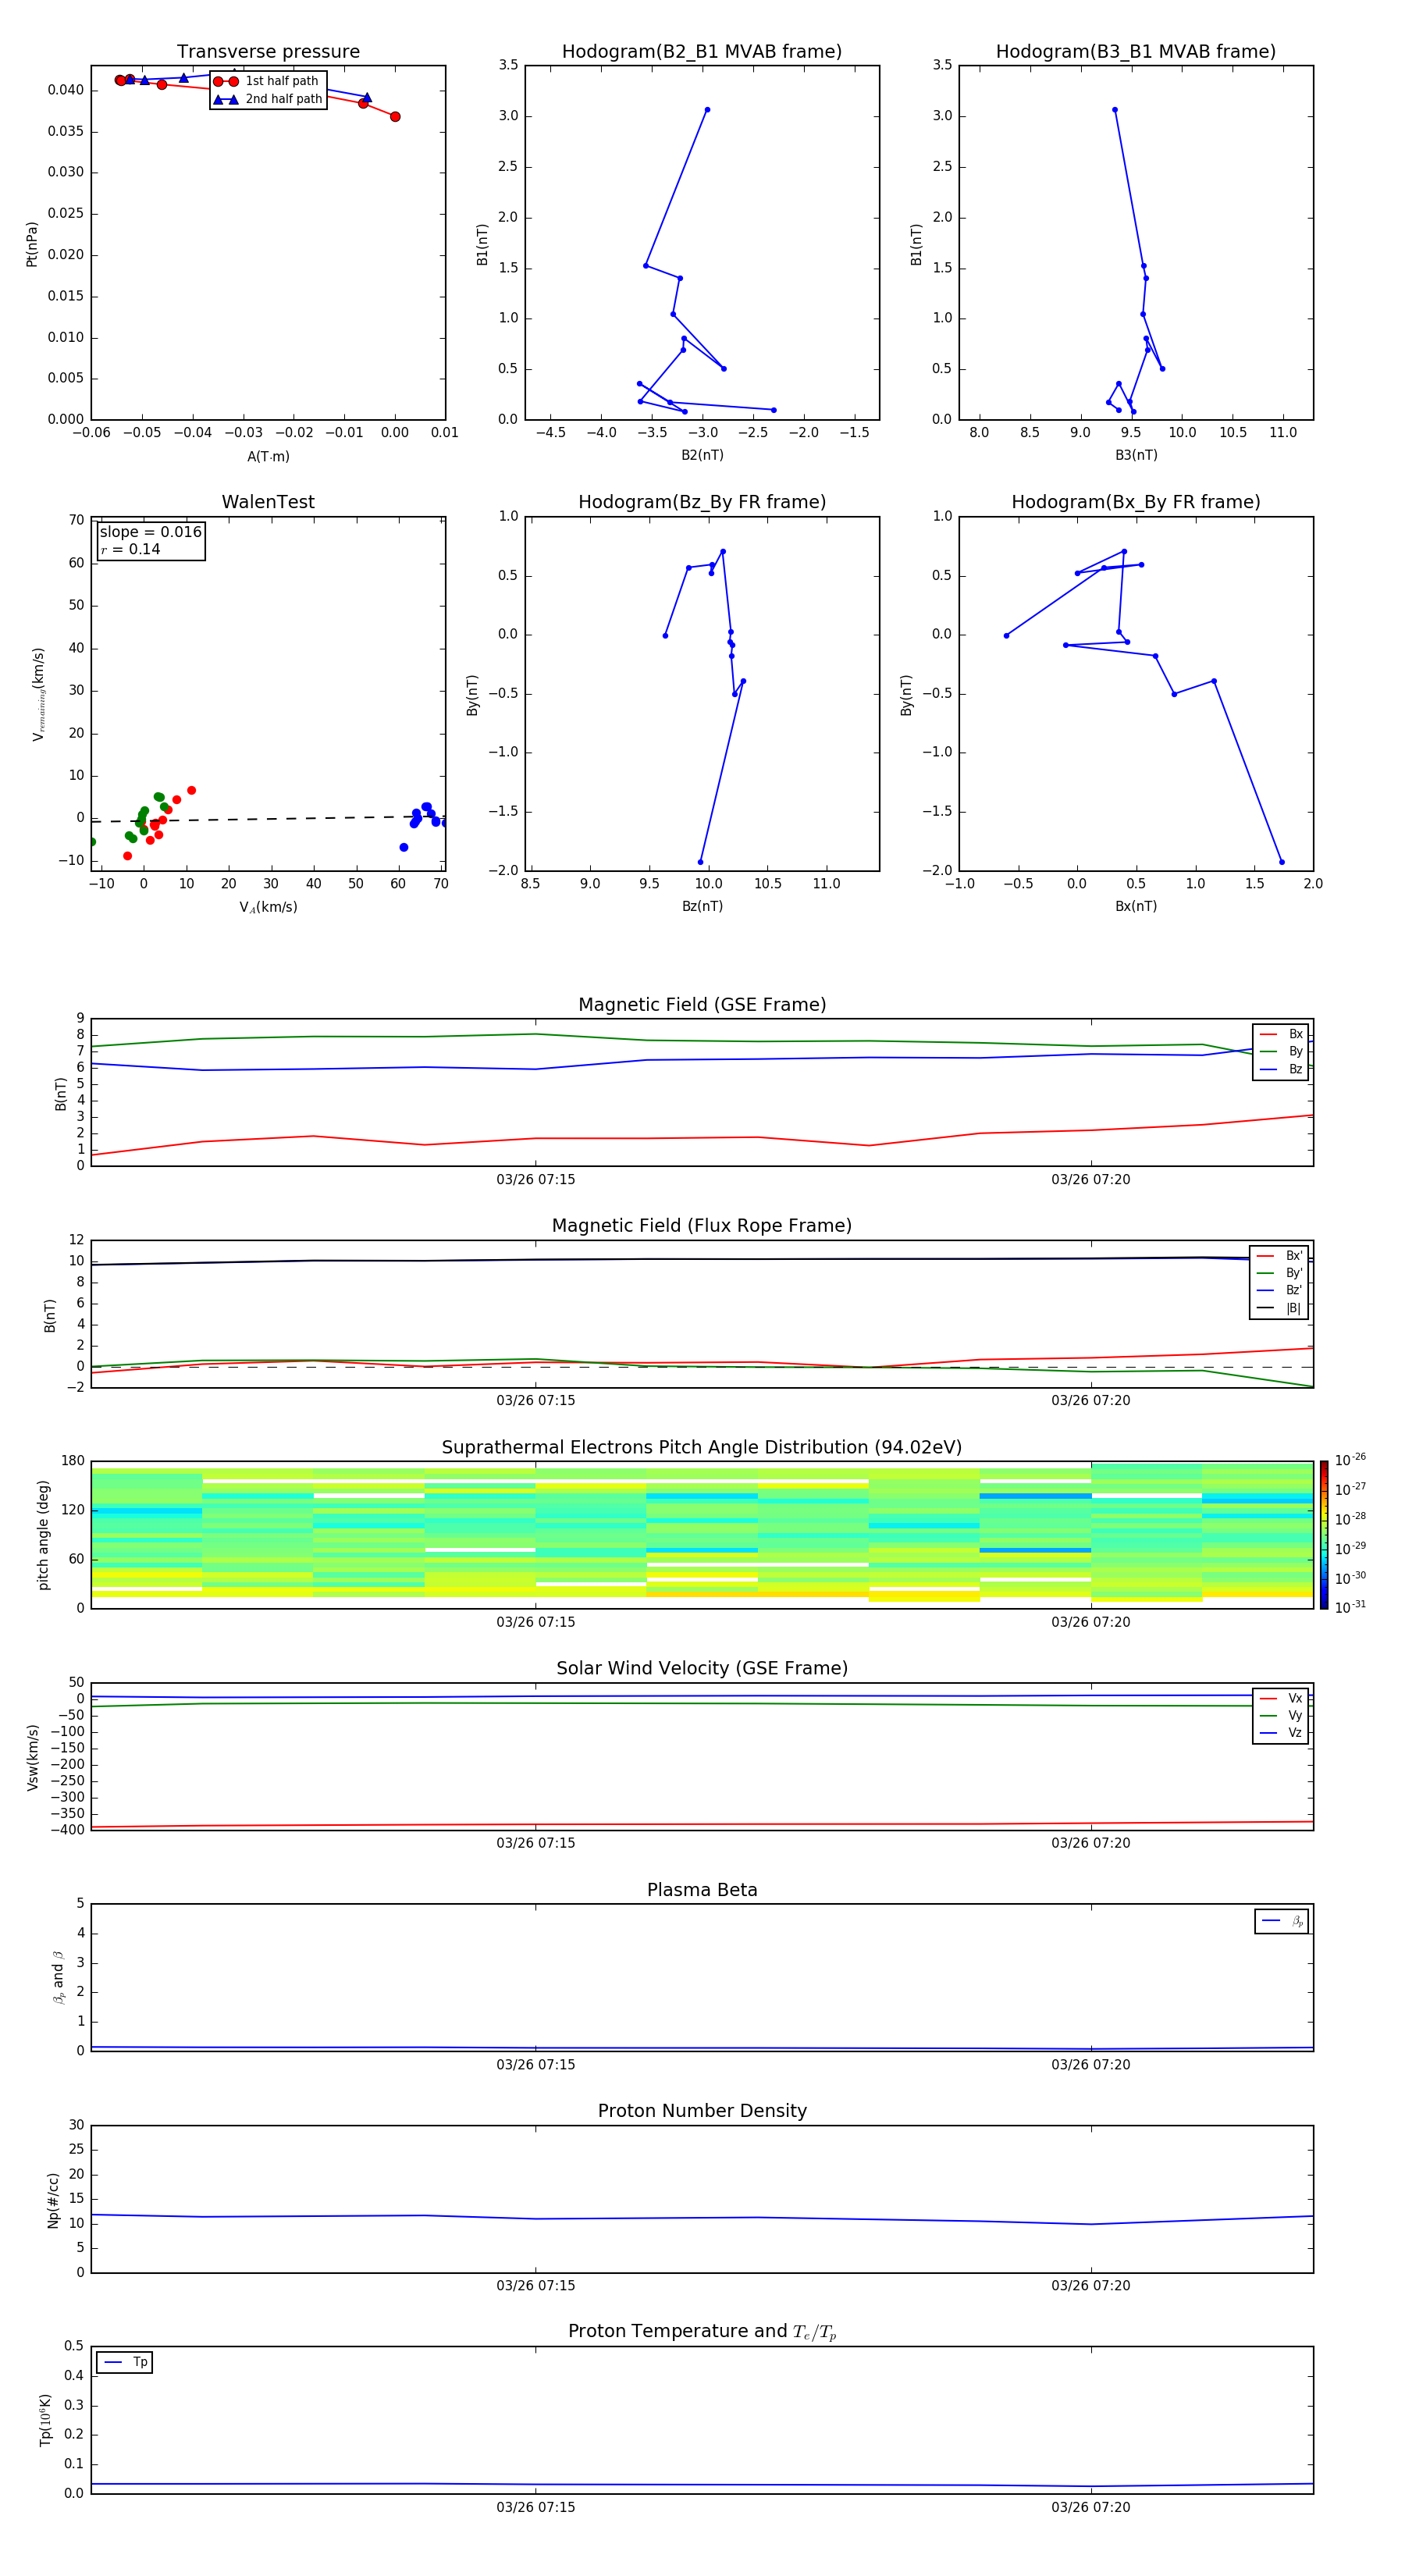Click the '10^-31' colorbar tick label
The image size is (1405, 2576).
click(1350, 1607)
